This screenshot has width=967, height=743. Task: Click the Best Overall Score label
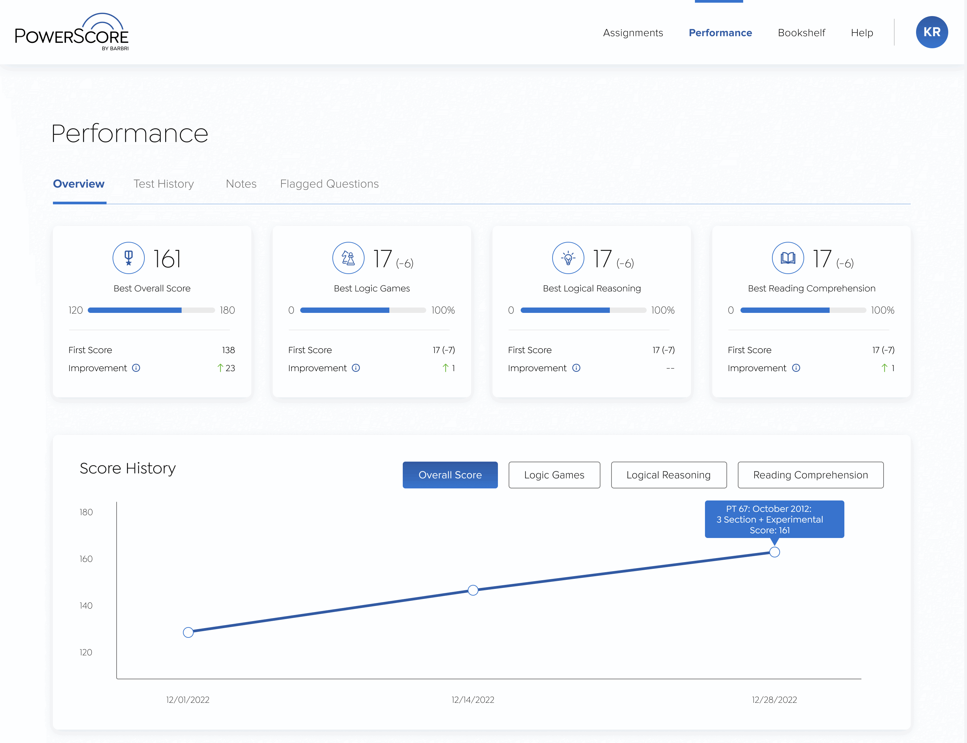[x=152, y=288]
